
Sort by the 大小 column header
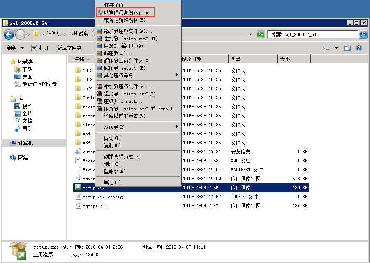tap(294, 59)
